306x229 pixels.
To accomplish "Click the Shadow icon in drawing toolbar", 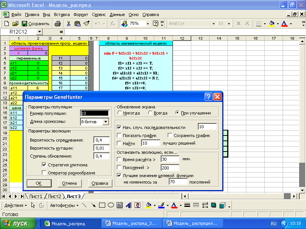I will pos(213,205).
